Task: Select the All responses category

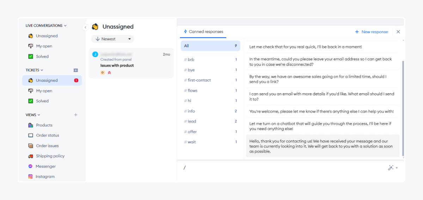Action: pyautogui.click(x=210, y=46)
